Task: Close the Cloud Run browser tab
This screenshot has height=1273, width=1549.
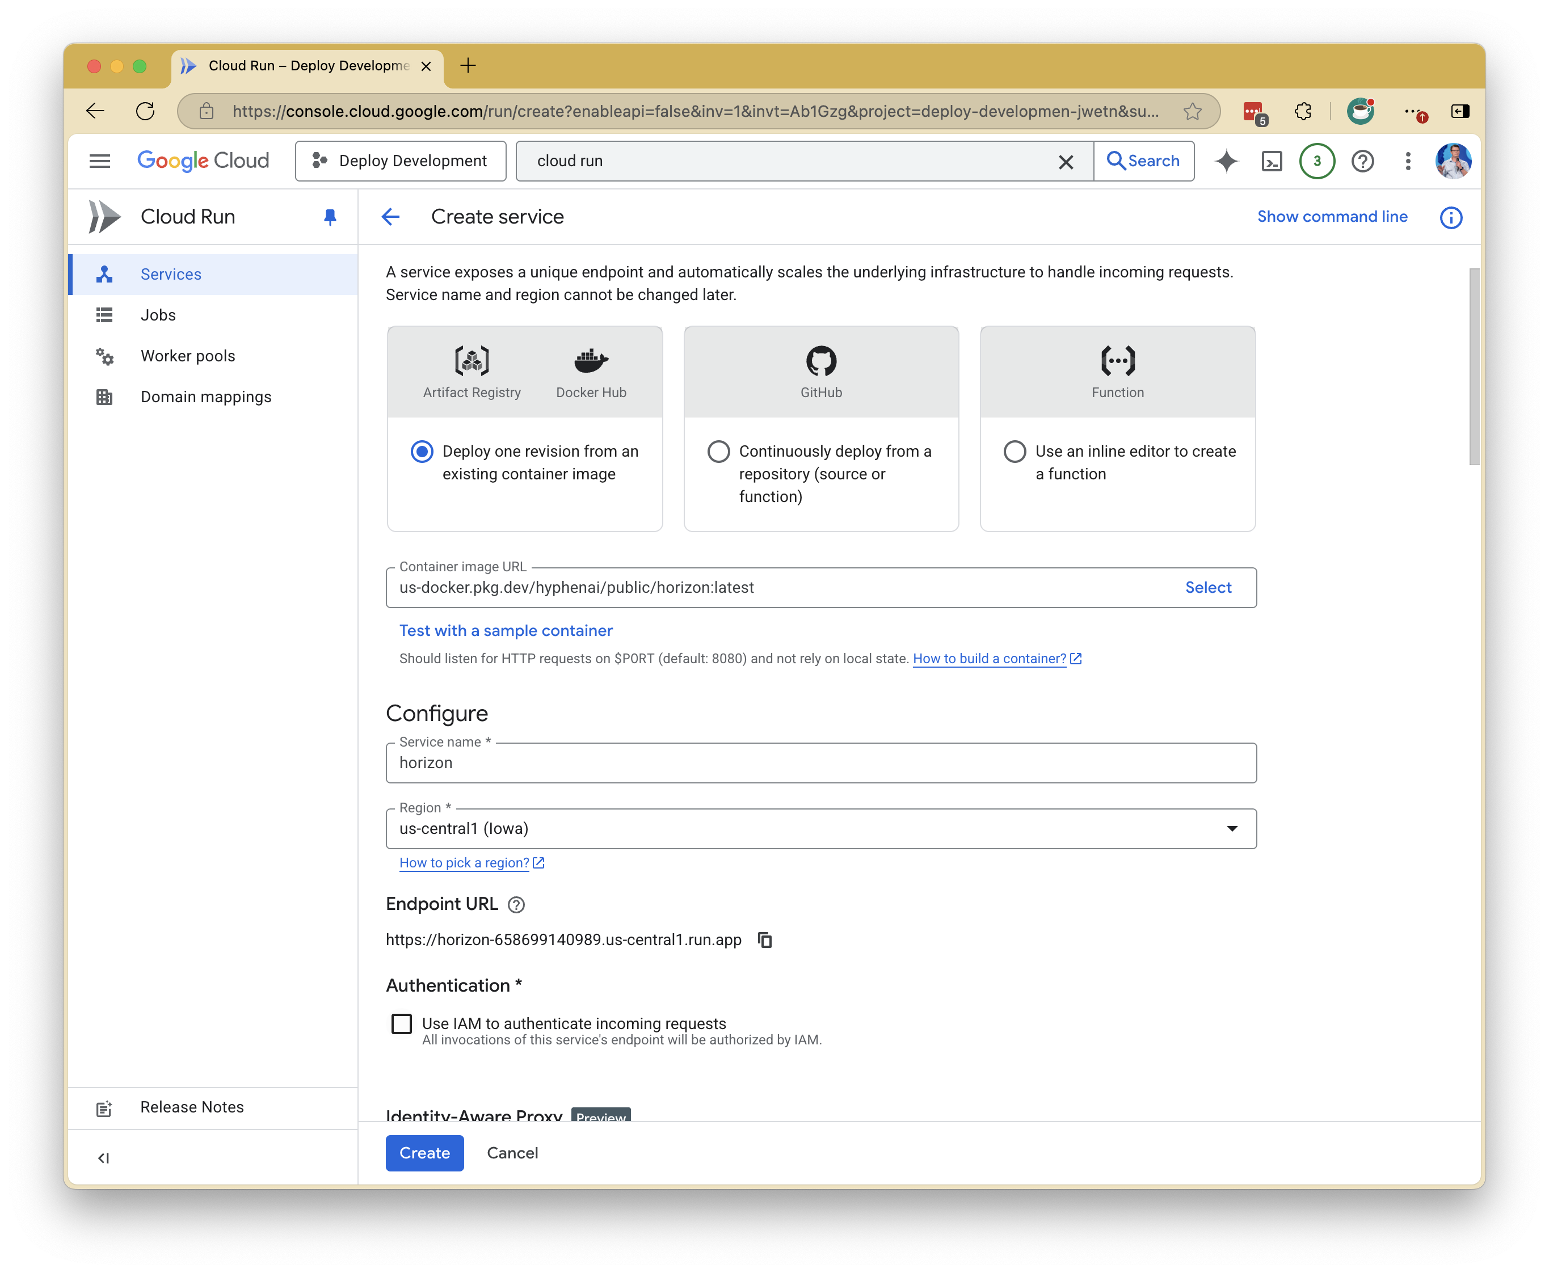Action: pos(426,66)
